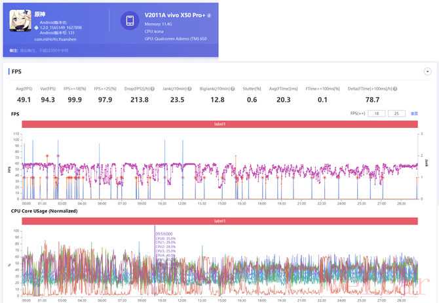Click the phone device icon
The height and width of the screenshot is (303, 439).
point(130,20)
